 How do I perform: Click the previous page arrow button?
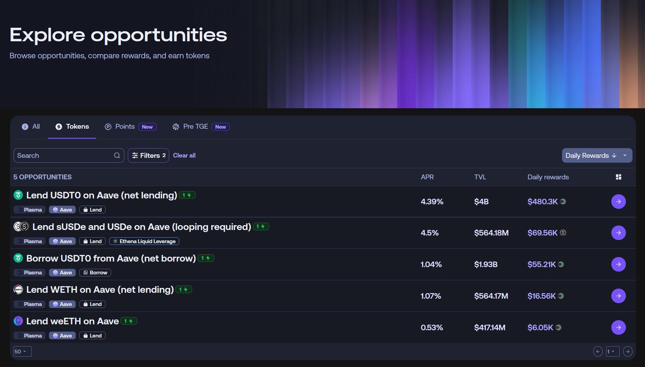(x=598, y=351)
